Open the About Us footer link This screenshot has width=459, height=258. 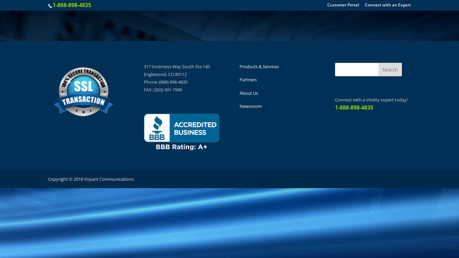point(249,93)
